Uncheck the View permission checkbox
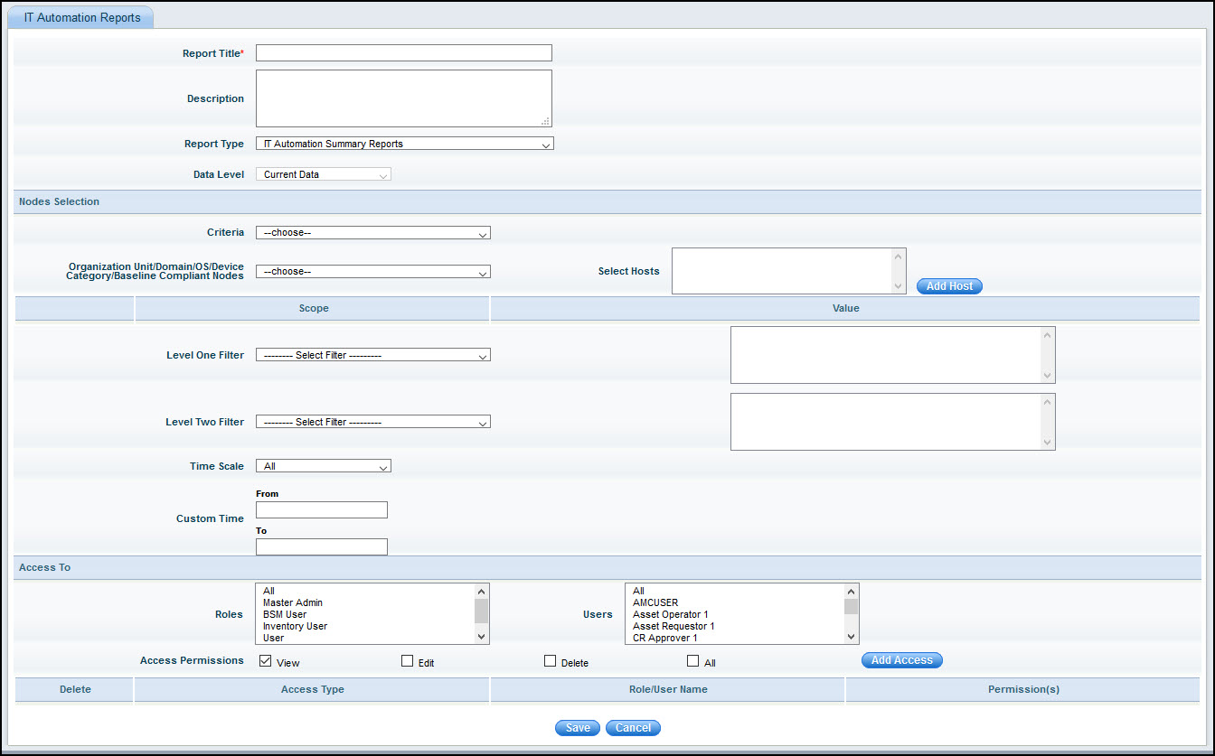Image resolution: width=1215 pixels, height=756 pixels. [265, 660]
